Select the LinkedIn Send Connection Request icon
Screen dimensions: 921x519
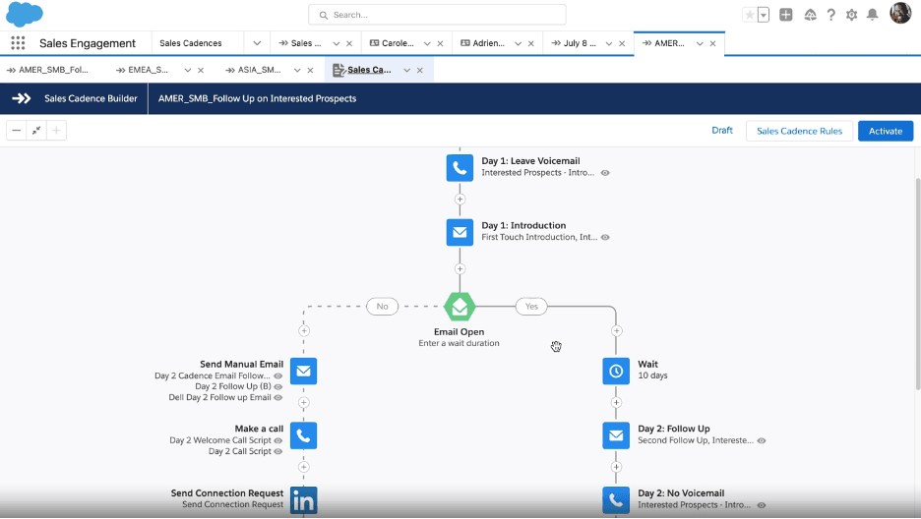[x=303, y=500]
